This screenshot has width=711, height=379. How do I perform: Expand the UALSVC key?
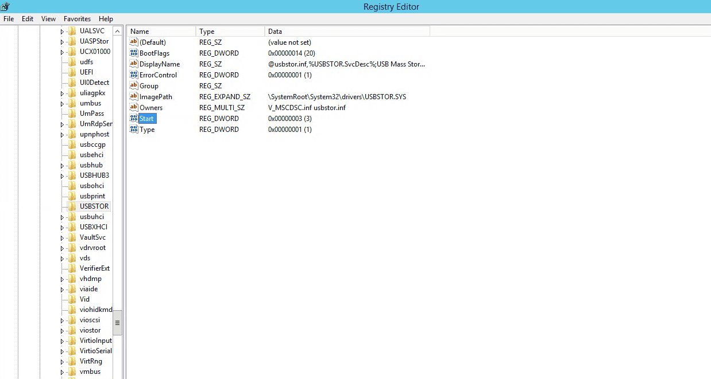(x=62, y=31)
